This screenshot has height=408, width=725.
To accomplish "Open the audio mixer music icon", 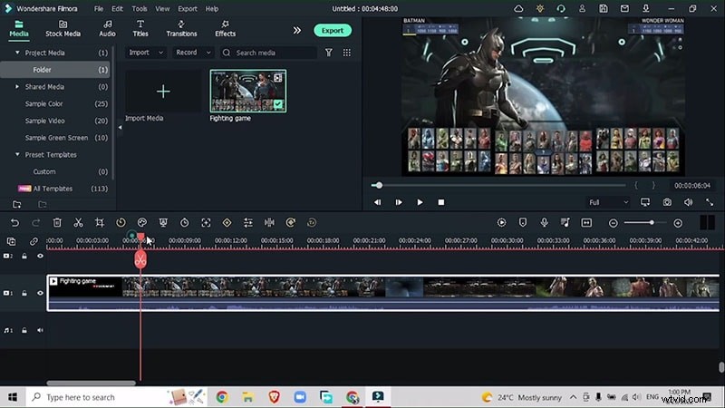I will (565, 222).
